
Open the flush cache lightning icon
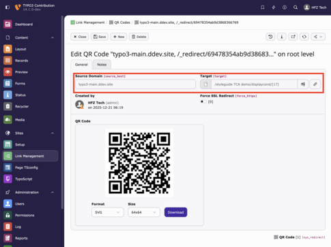pos(274,7)
